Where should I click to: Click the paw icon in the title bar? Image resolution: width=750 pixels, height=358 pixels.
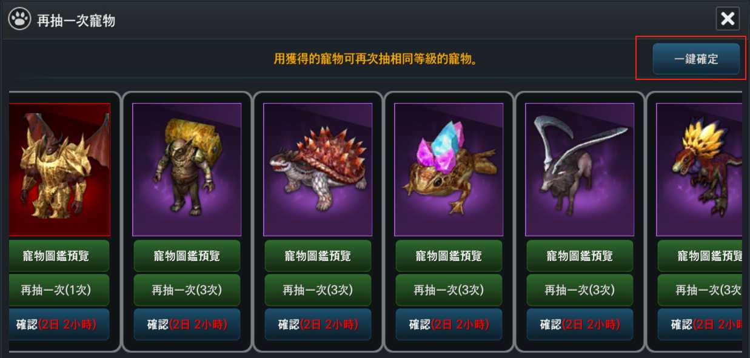[19, 19]
